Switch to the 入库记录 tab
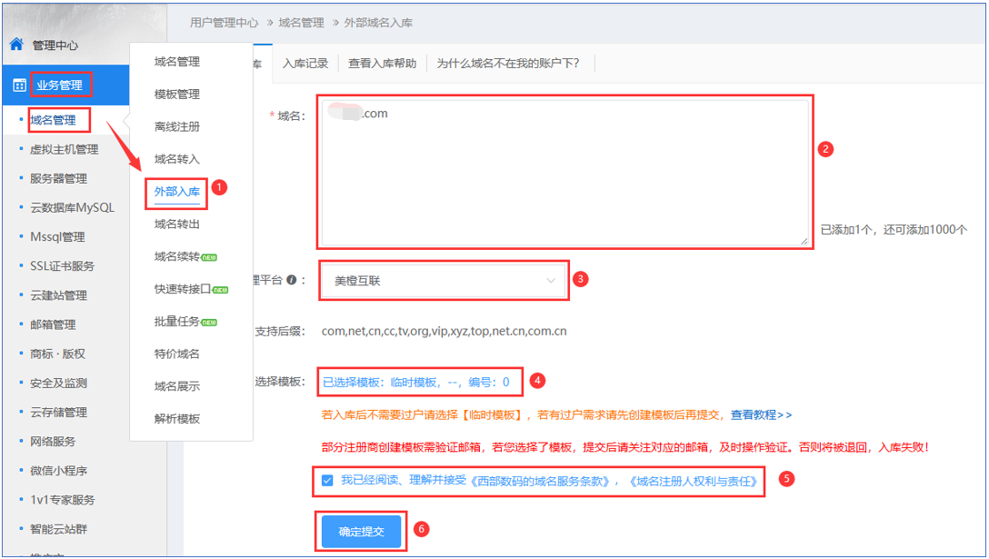 pos(305,64)
